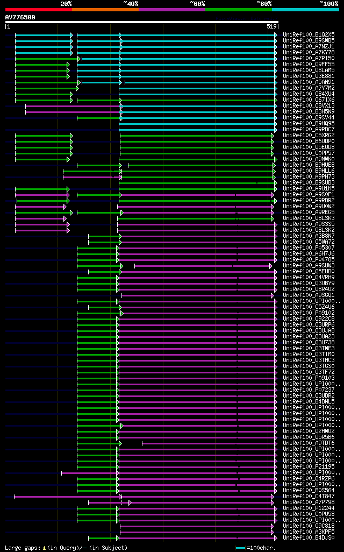Choose subject UniRef100_B6UDP0
The height and width of the screenshot is (552, 344).
309,141
